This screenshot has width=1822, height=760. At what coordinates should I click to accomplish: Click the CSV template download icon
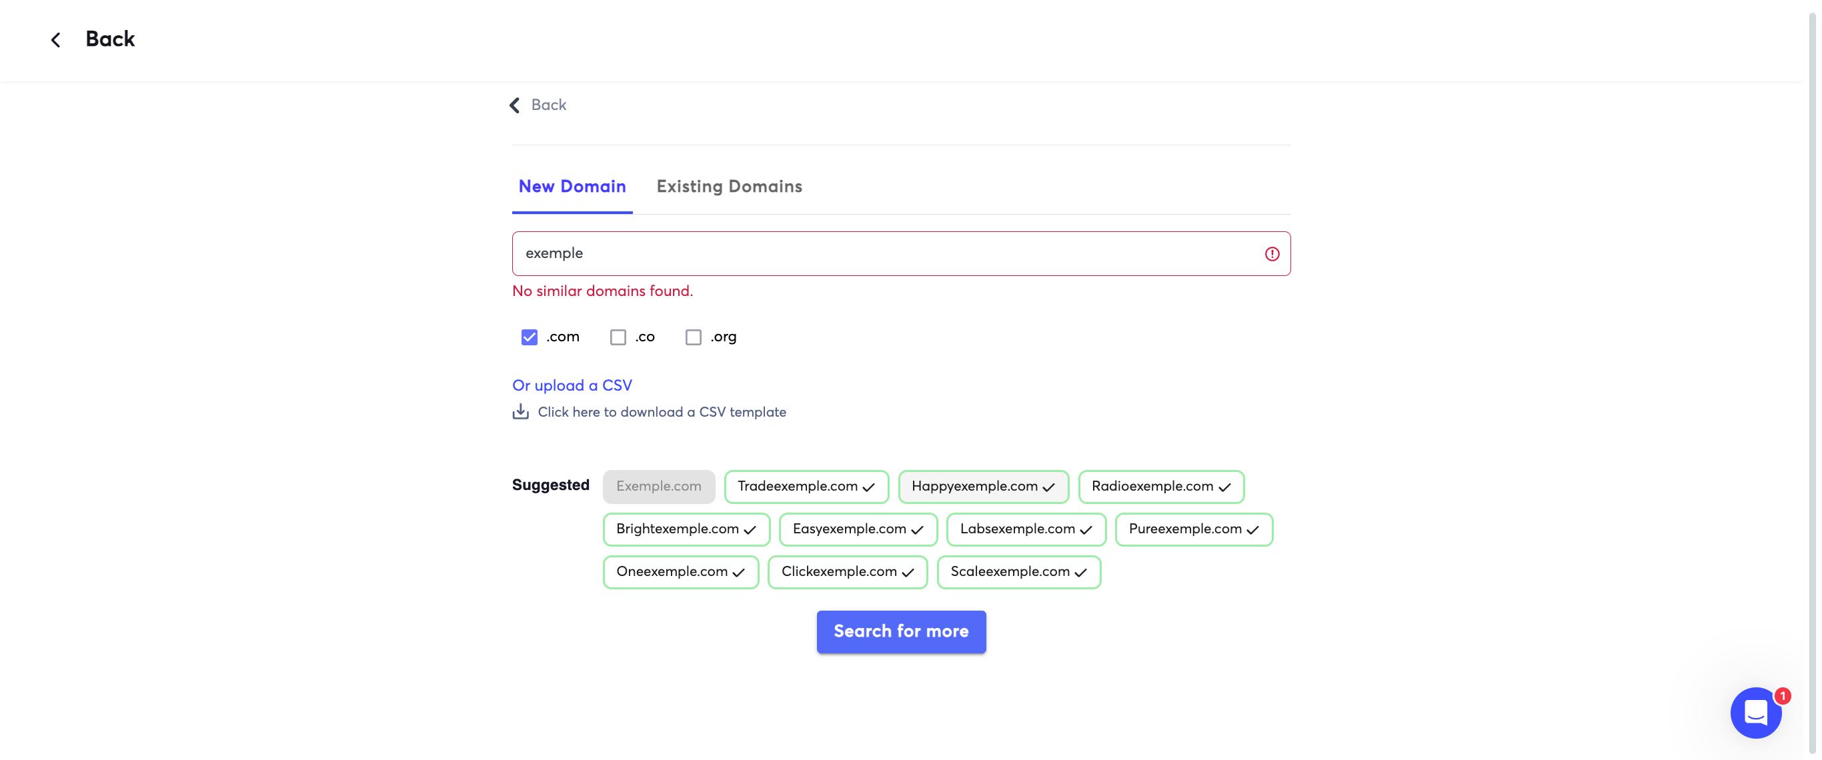(521, 411)
